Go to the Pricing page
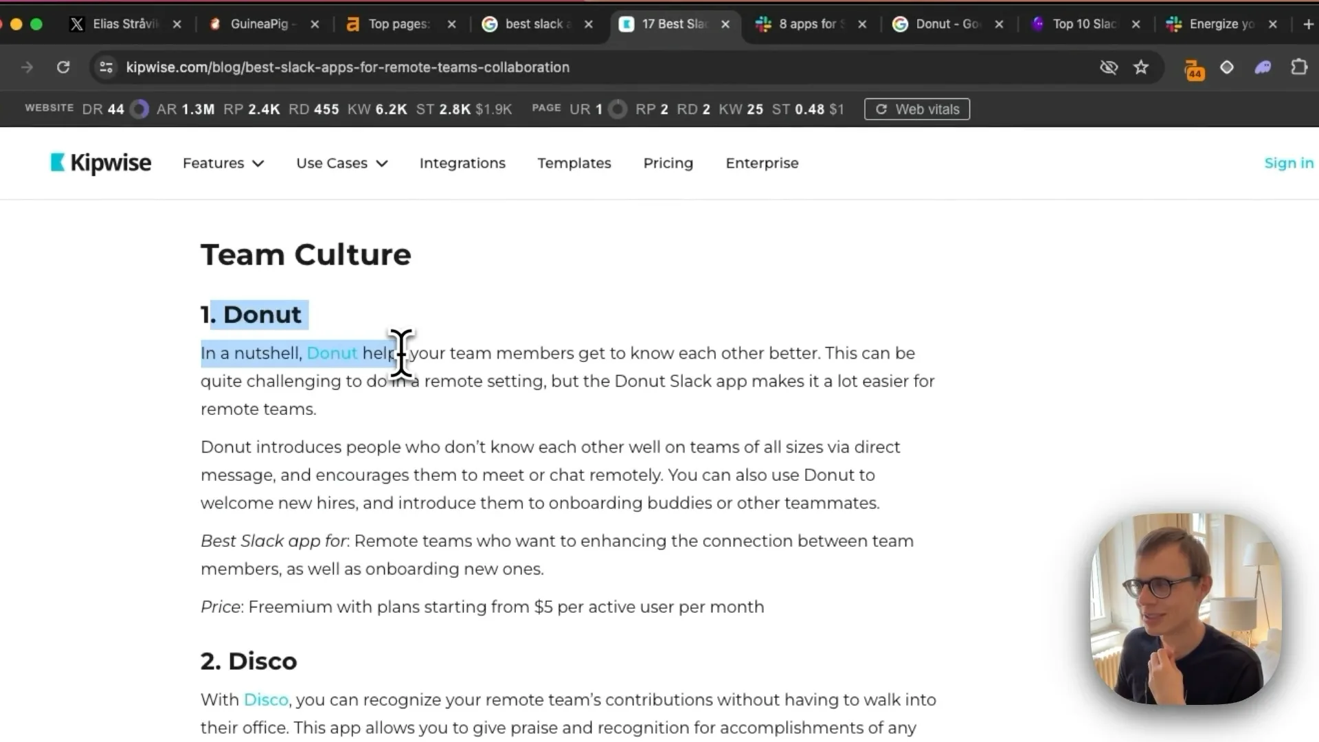 (668, 164)
